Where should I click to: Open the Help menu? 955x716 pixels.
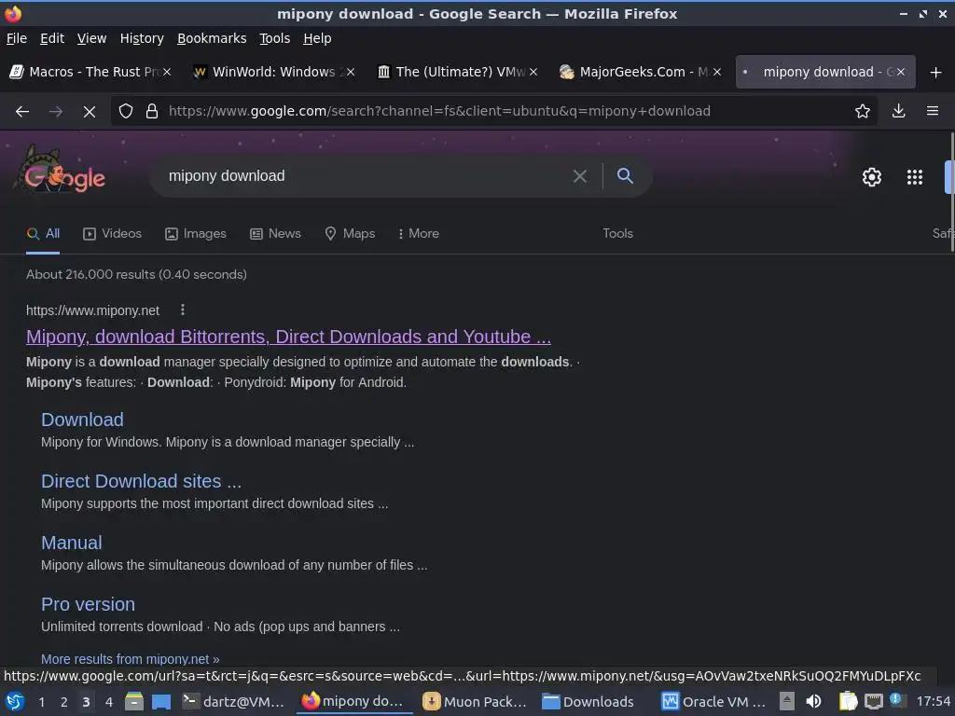coord(317,38)
